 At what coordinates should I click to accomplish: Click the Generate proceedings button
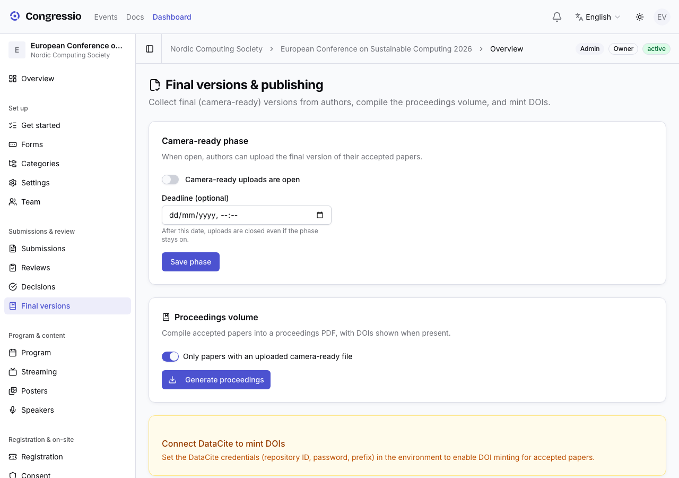[216, 380]
